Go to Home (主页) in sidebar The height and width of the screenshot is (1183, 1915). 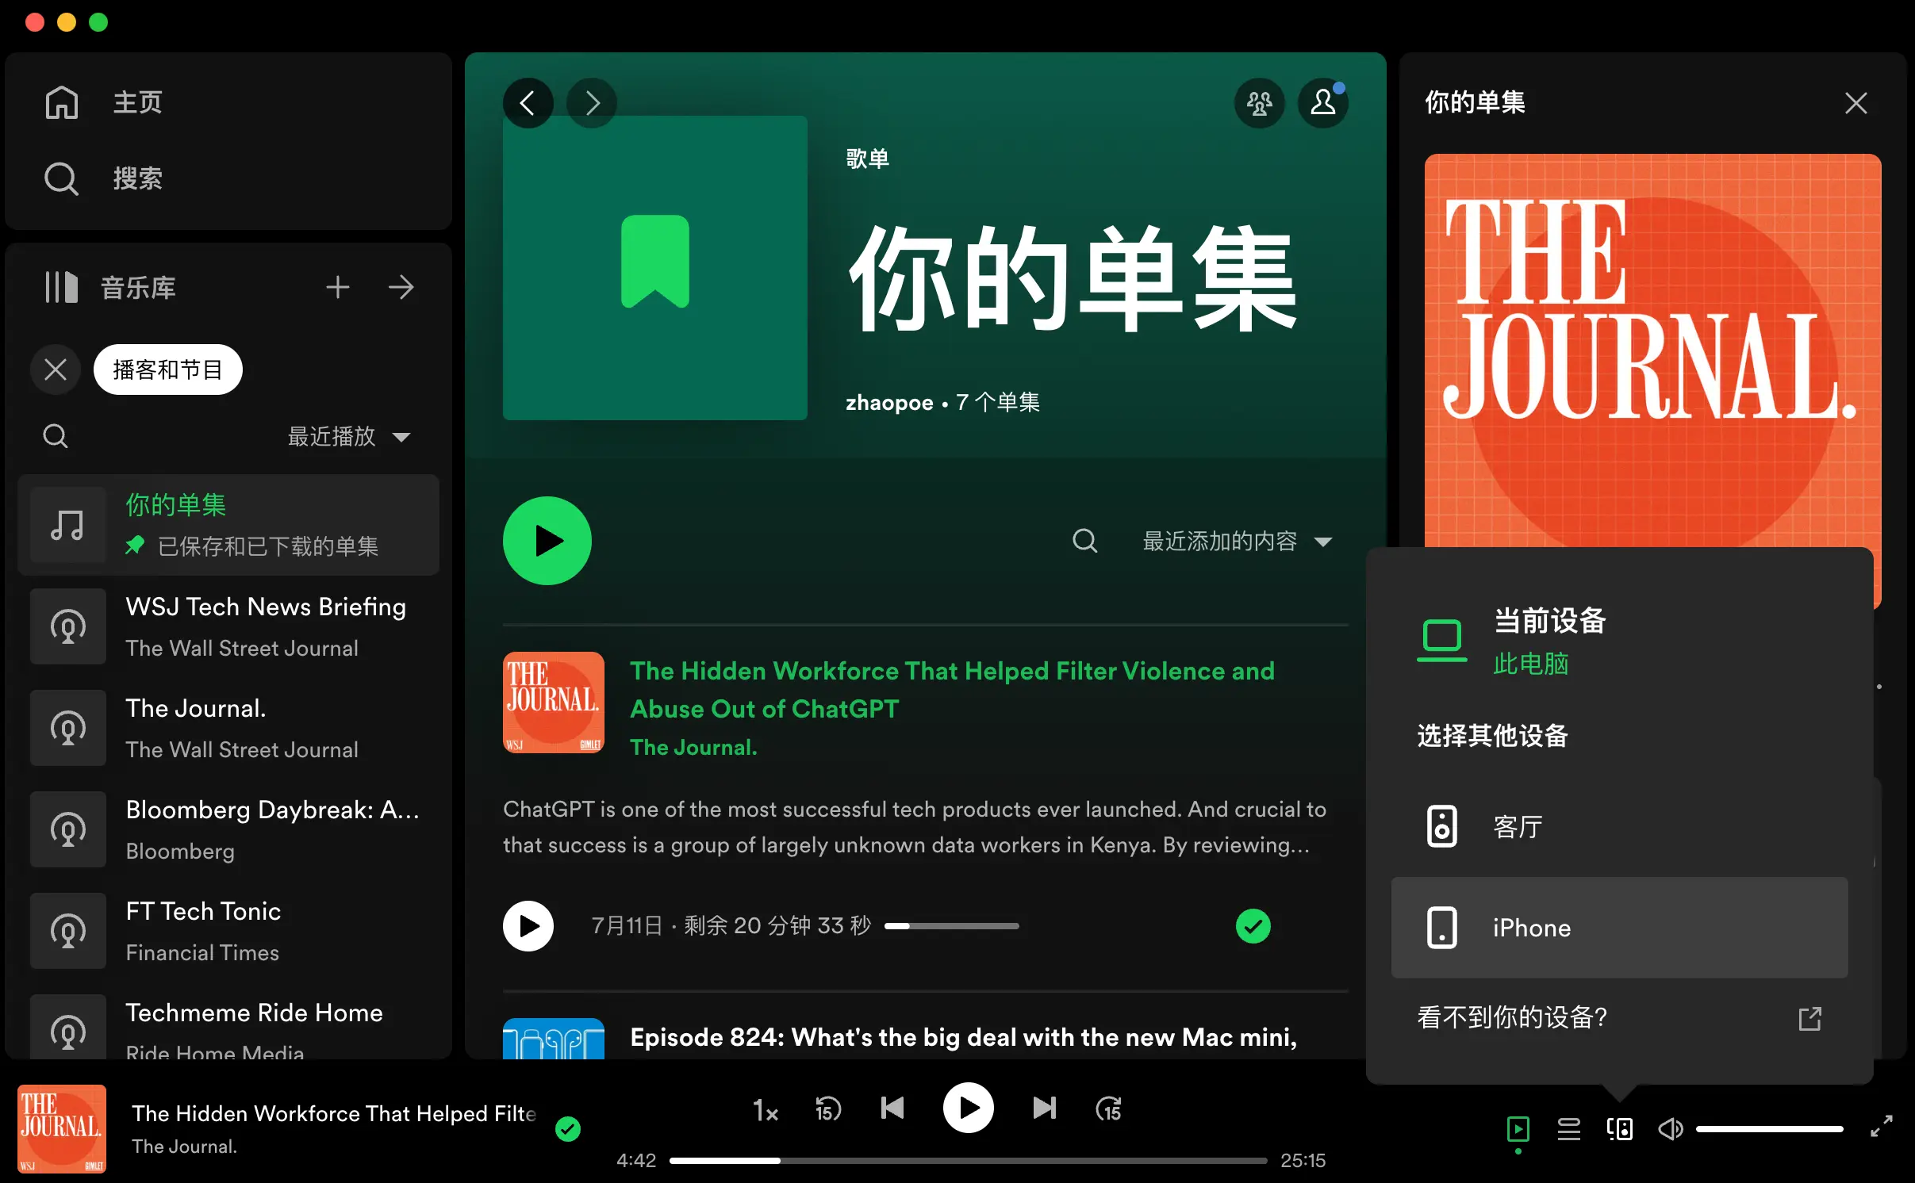point(103,102)
